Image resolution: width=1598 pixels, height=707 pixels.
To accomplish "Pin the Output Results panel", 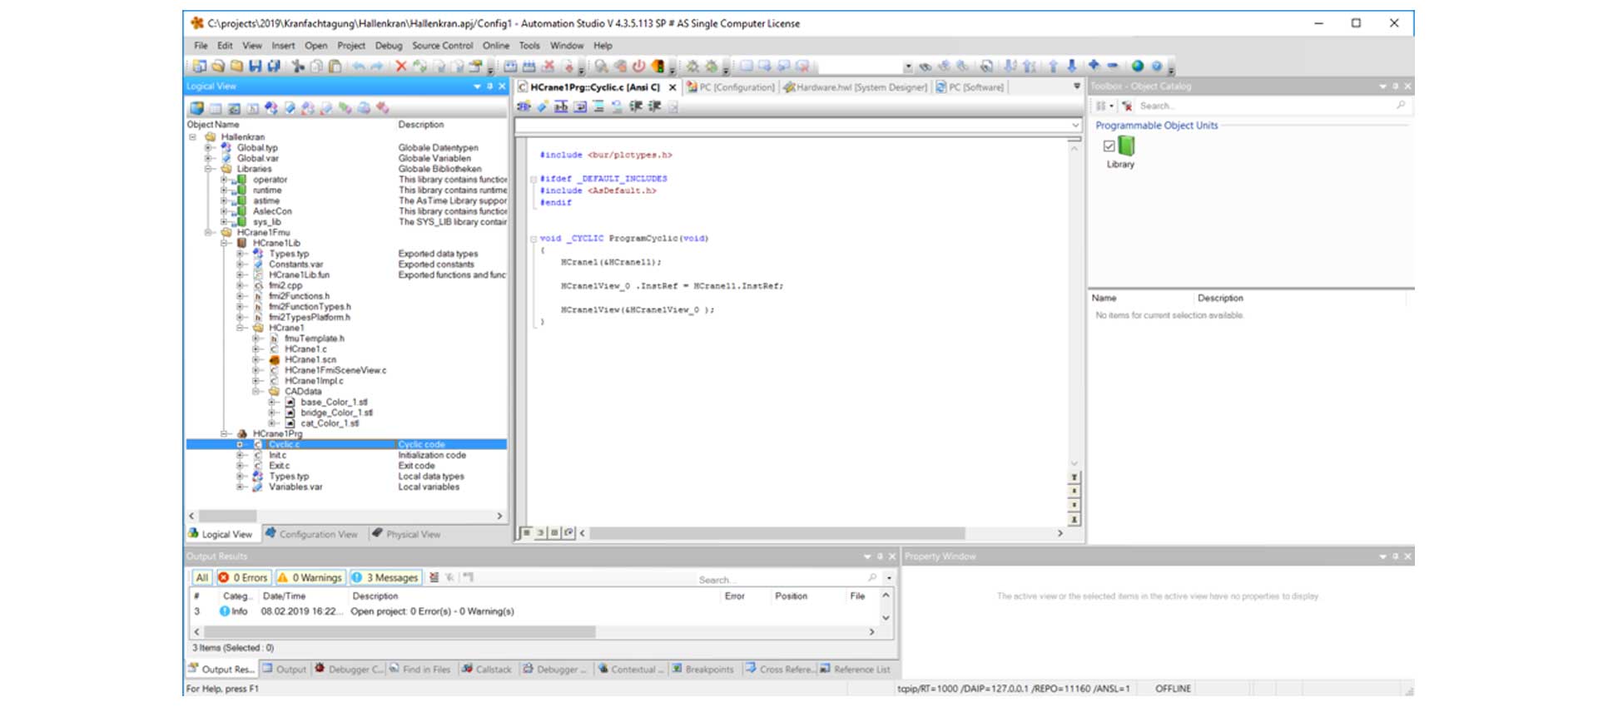I will 880,556.
